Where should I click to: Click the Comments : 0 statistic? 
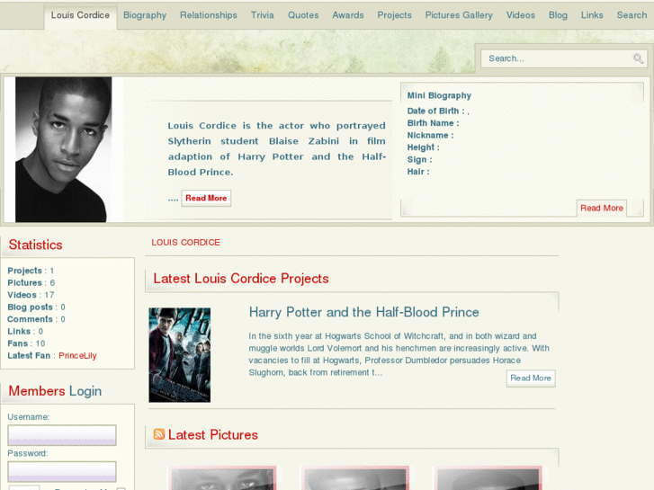click(36, 319)
